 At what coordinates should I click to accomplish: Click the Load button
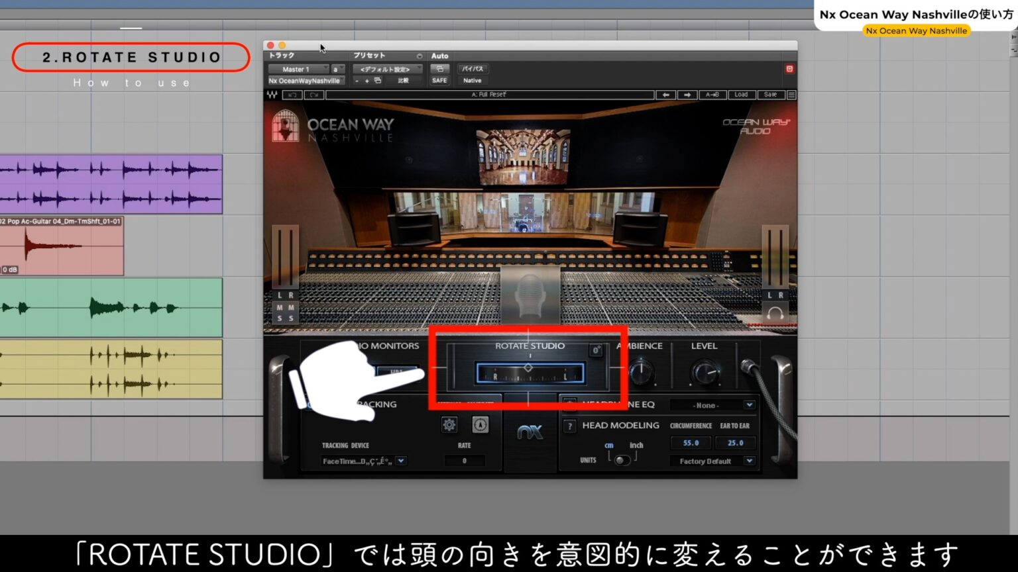pyautogui.click(x=741, y=95)
